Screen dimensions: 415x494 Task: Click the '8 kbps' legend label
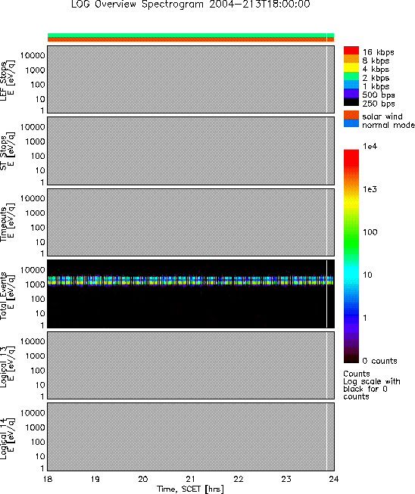pos(376,61)
